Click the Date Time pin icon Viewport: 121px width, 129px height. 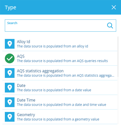click(x=10, y=102)
